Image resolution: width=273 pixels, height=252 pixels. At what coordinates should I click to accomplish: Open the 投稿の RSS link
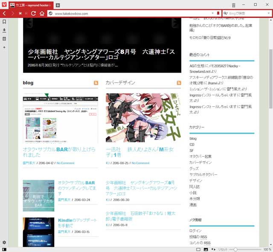(198, 237)
